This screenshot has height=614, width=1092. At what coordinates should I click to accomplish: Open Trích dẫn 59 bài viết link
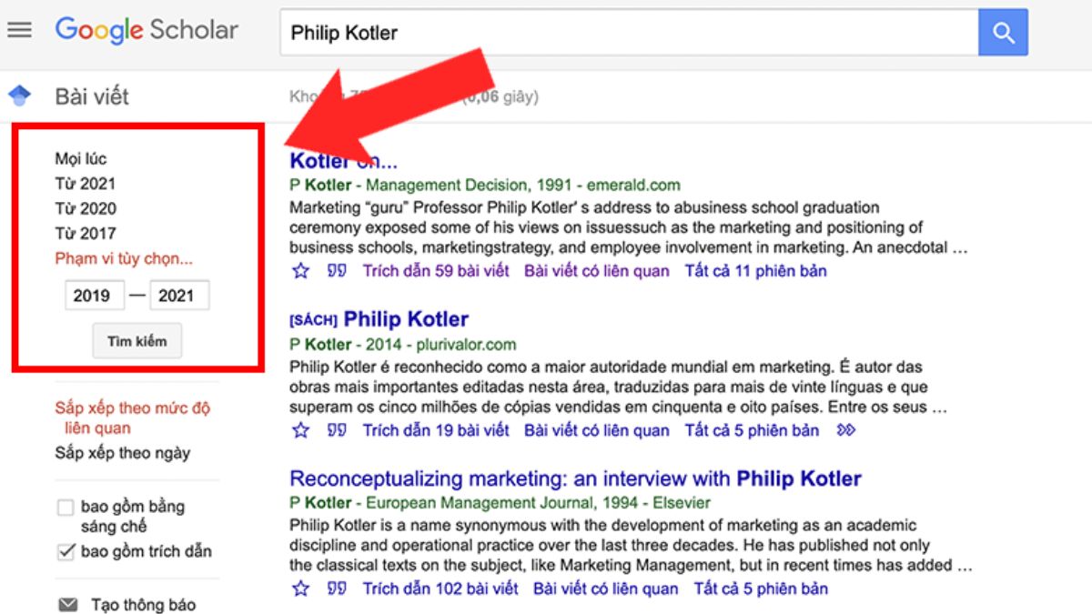click(x=436, y=271)
